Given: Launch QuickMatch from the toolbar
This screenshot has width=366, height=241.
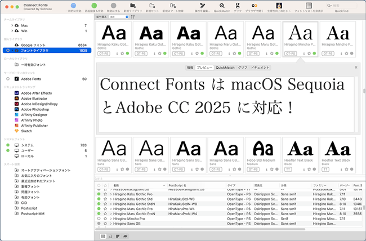Looking at the screenshot, I should click(x=222, y=6).
